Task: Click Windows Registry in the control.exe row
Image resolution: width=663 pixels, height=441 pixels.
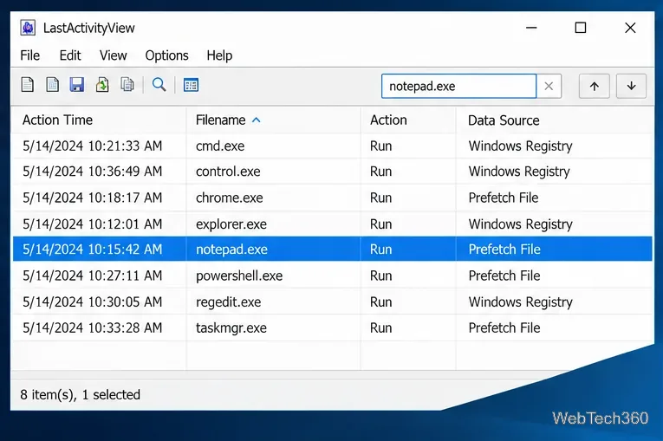Action: (x=519, y=172)
